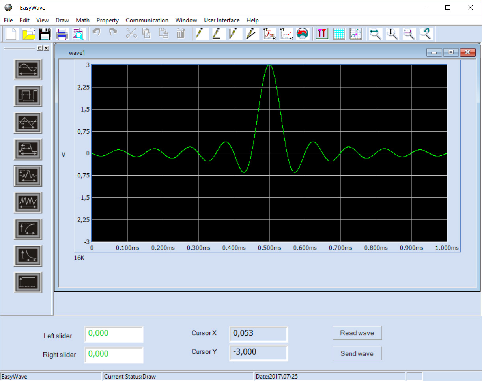
Task: Select the exponential fall waveform button
Action: [x=28, y=256]
